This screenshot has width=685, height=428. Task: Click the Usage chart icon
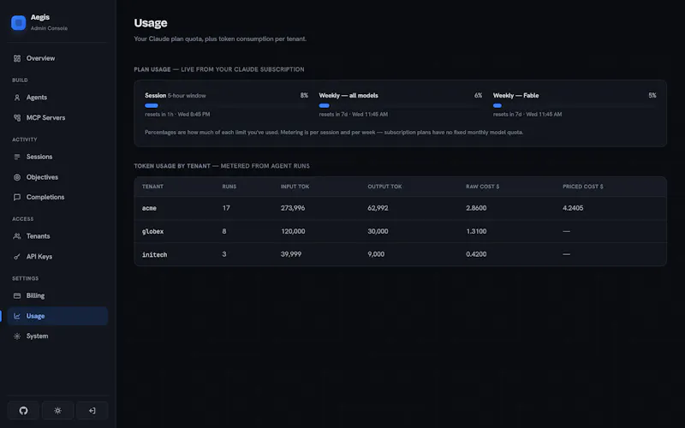[17, 316]
